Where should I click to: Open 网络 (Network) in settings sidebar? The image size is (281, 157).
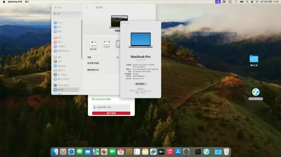click(x=58, y=31)
